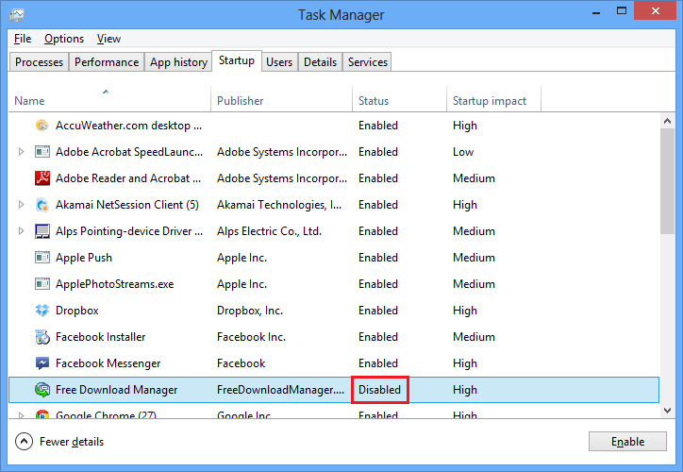
Task: Click the Alps Electric Co., Ltd. publisher cell
Action: 269,231
